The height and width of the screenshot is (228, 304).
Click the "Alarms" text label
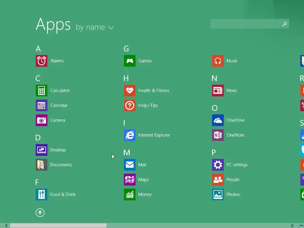click(57, 61)
